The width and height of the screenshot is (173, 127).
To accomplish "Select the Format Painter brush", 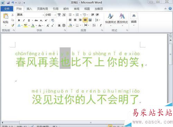I will click(x=12, y=25).
